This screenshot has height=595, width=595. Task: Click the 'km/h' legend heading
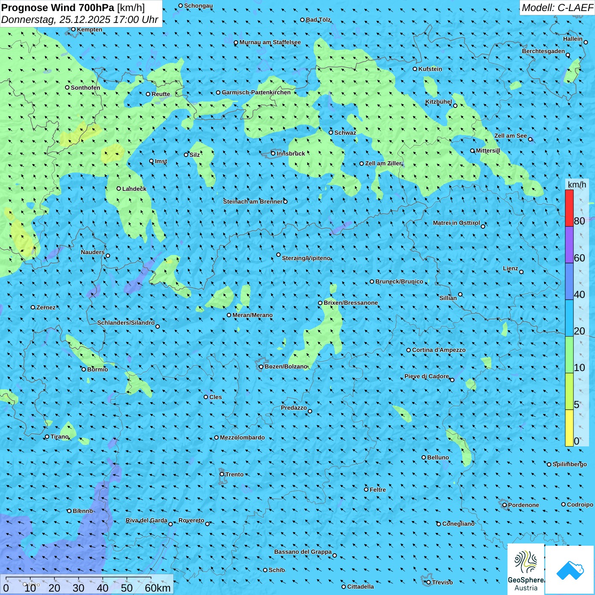(x=577, y=184)
